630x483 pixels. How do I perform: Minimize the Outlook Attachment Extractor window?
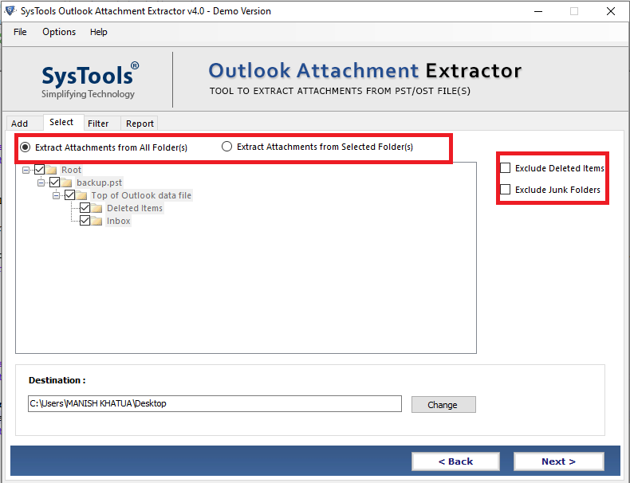(x=538, y=11)
